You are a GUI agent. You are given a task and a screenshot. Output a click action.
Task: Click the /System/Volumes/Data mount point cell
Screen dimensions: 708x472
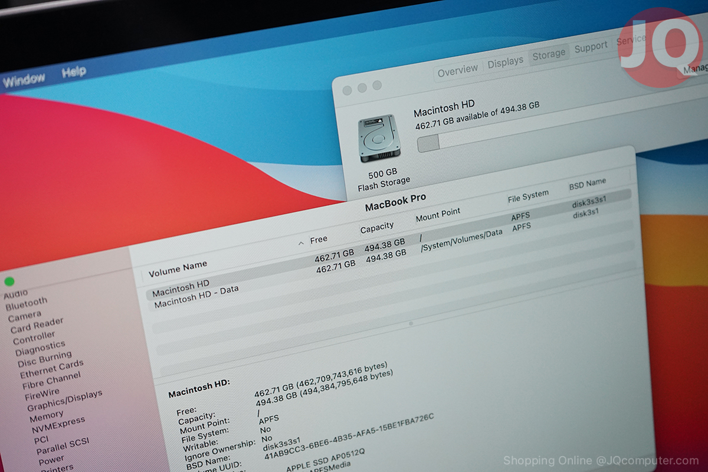(461, 241)
